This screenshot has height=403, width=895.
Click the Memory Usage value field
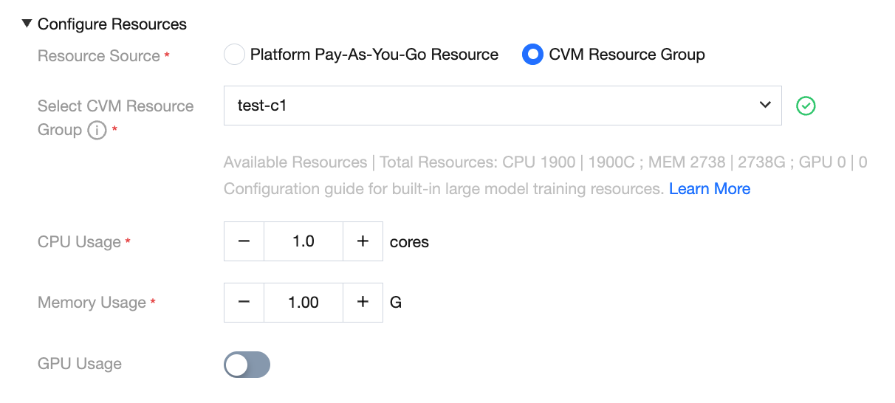pos(304,302)
